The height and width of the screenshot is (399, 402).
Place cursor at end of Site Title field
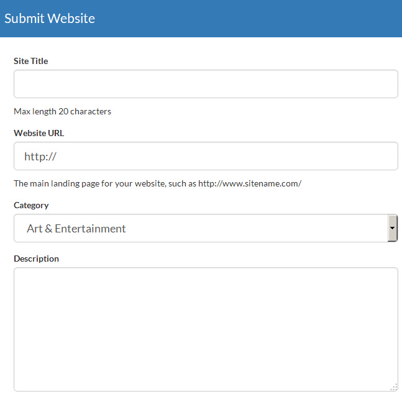[x=385, y=84]
